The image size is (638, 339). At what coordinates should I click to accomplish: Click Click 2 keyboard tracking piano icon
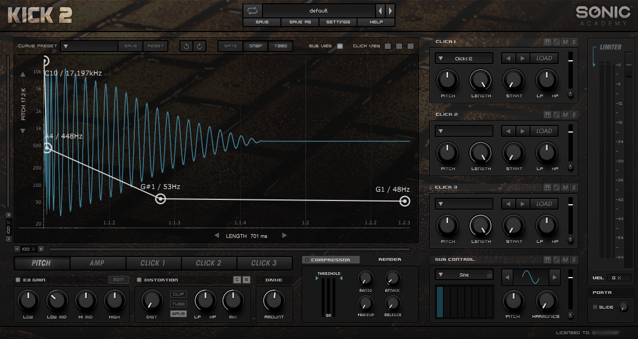(547, 115)
